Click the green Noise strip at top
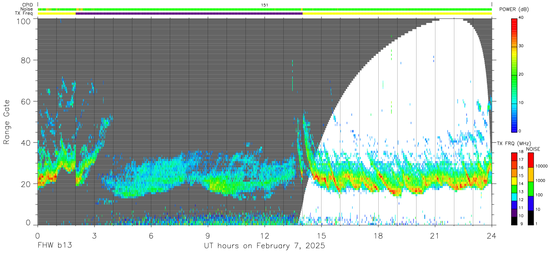553x255 pixels. tap(265, 9)
